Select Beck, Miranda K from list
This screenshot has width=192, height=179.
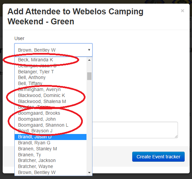click(50, 60)
